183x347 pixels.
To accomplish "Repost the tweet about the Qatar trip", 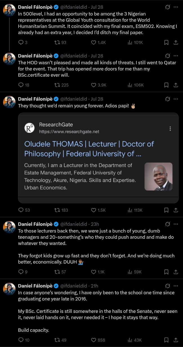I will pyautogui.click(x=57, y=85).
